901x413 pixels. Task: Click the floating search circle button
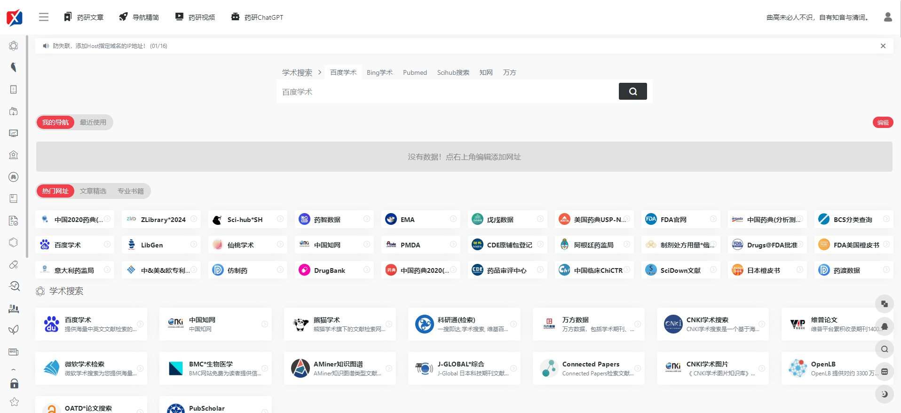884,349
